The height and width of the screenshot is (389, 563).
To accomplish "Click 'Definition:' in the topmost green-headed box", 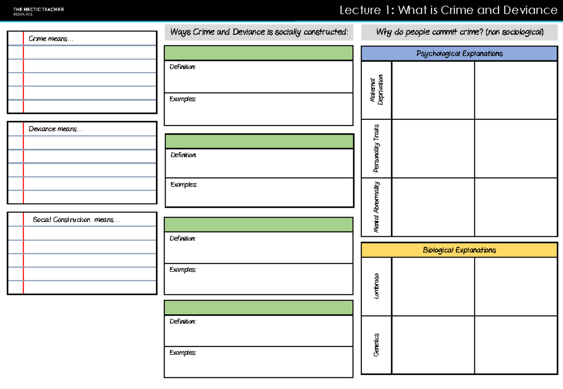I will pos(183,67).
